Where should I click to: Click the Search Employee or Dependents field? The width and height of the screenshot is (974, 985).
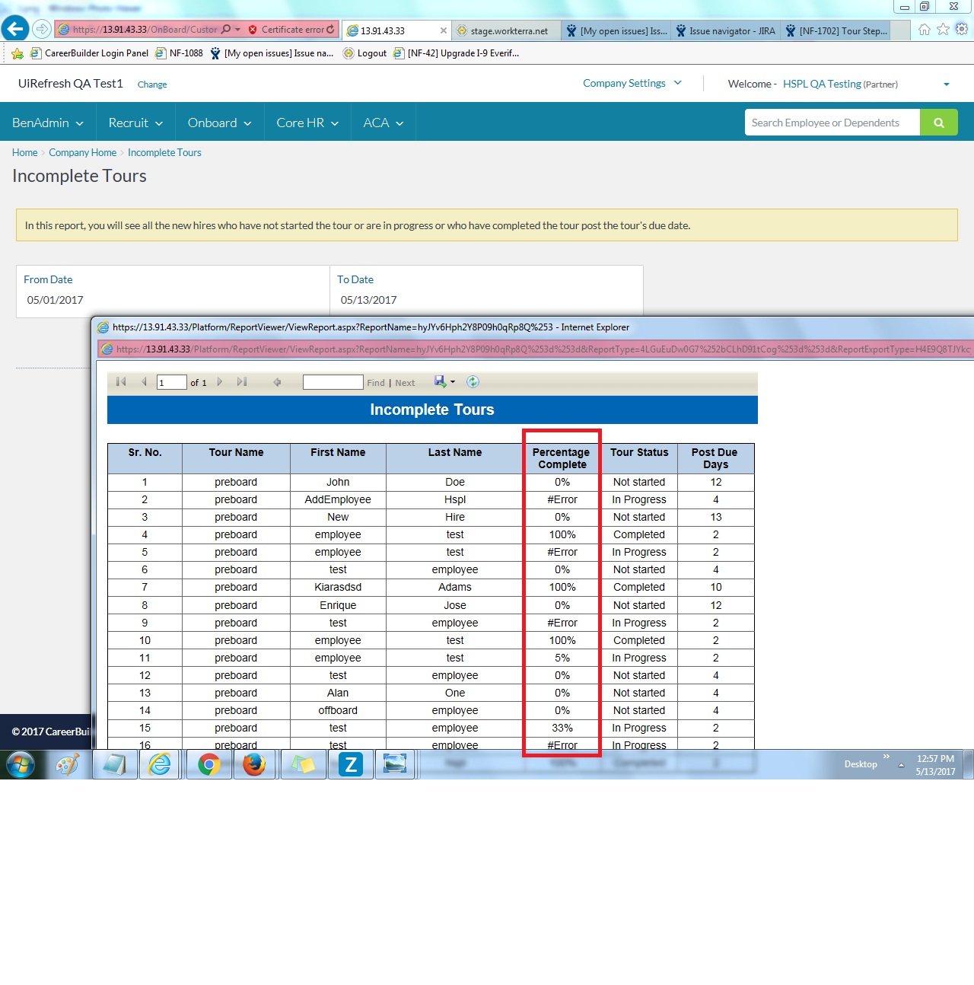[x=832, y=123]
